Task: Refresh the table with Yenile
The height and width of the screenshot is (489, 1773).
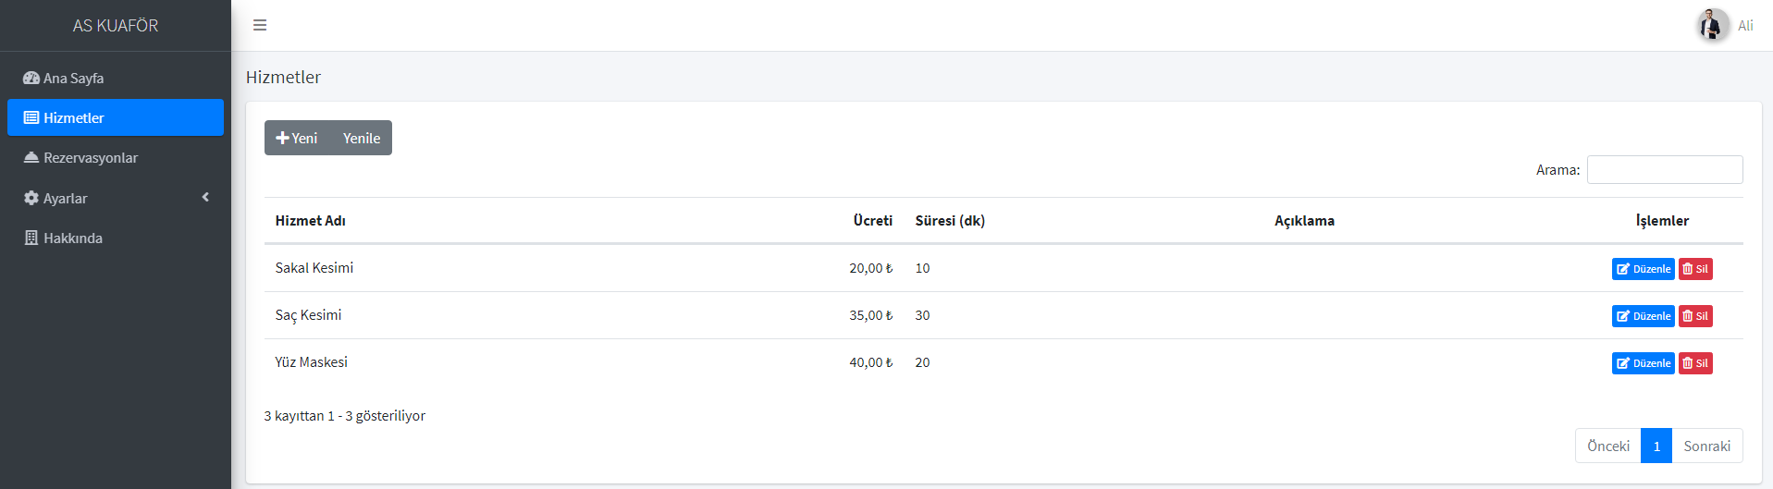Action: tap(362, 138)
